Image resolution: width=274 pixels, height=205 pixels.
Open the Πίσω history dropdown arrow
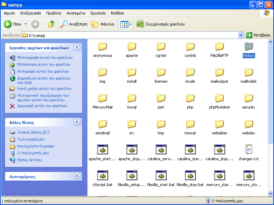click(x=26, y=24)
